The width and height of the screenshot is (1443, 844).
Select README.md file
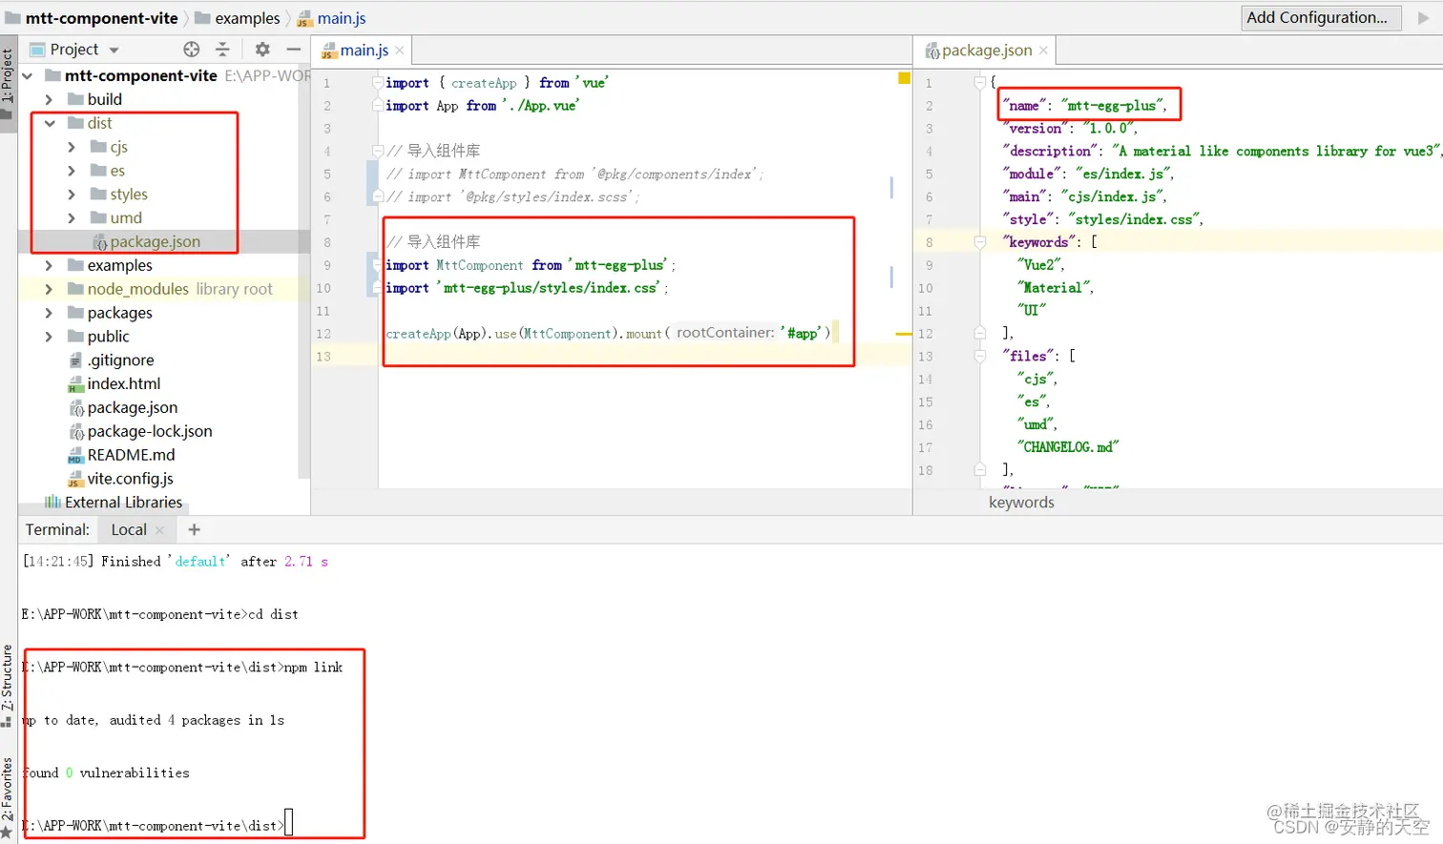(131, 455)
